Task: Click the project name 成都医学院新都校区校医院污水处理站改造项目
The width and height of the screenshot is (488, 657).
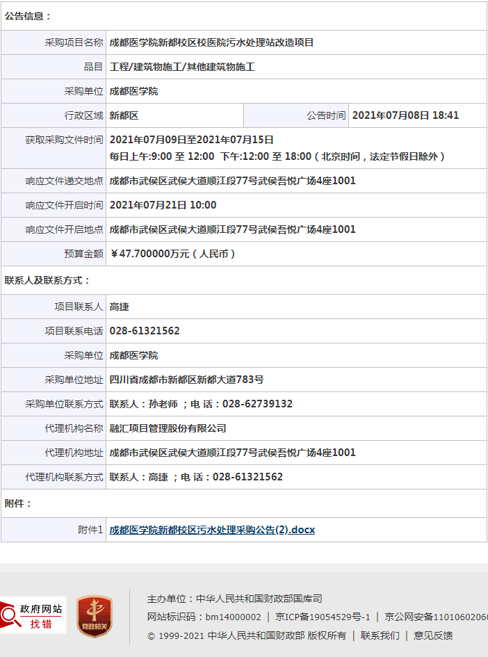Action: [211, 42]
